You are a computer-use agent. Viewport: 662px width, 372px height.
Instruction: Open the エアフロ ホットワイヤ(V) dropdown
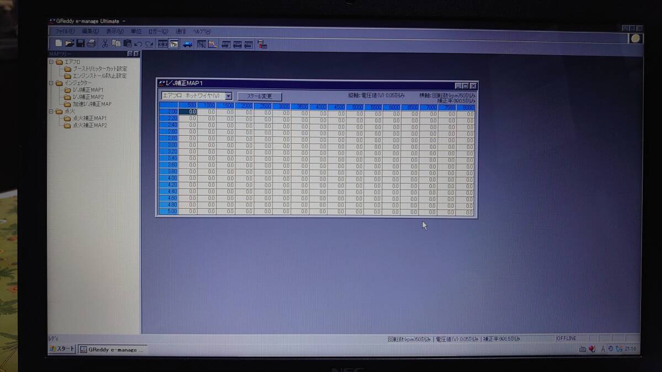click(229, 96)
